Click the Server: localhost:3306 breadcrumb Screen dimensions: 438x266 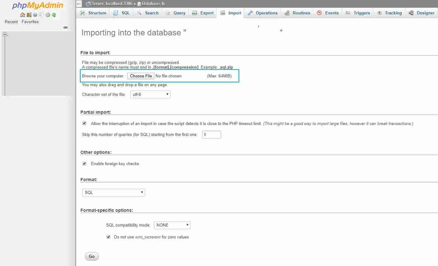112,4
